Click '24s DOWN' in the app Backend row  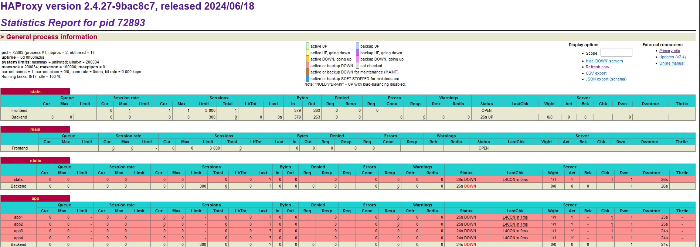[466, 244]
